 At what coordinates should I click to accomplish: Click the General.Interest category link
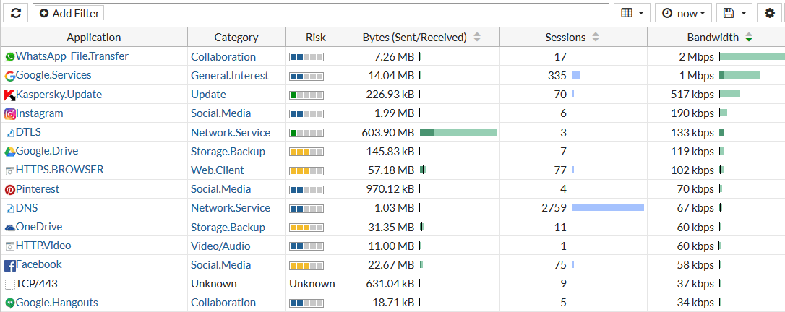click(230, 76)
